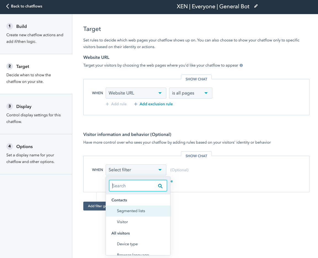Select Segmented lists from the filter list

(131, 211)
